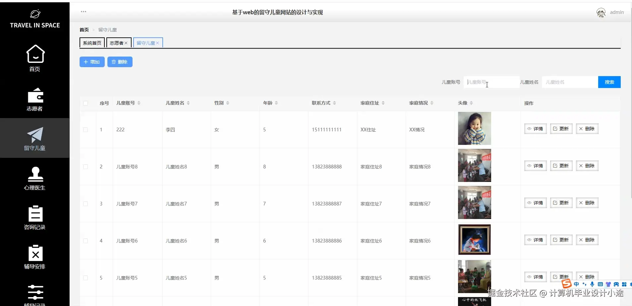Viewport: 632px width, 306px height.
Task: Click the blue 搜索 search button
Action: click(x=609, y=82)
